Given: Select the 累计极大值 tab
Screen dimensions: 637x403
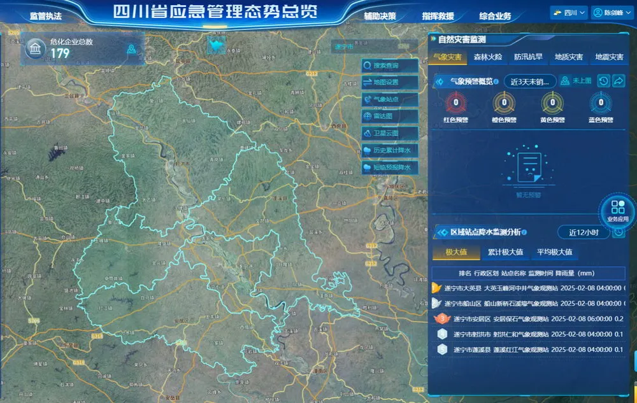Looking at the screenshot, I should pyautogui.click(x=505, y=252).
